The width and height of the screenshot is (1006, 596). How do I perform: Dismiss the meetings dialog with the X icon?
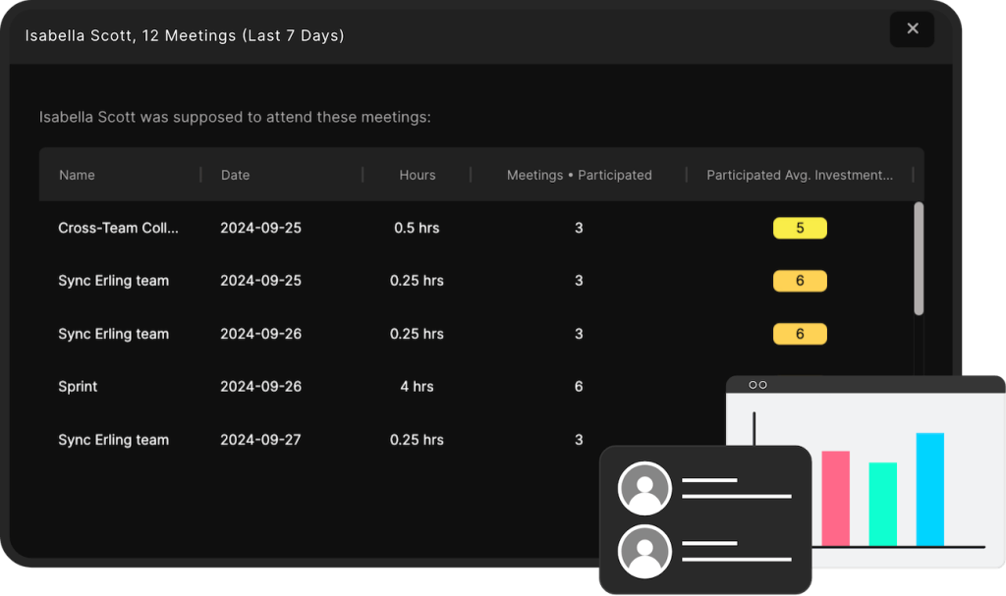[x=912, y=29]
